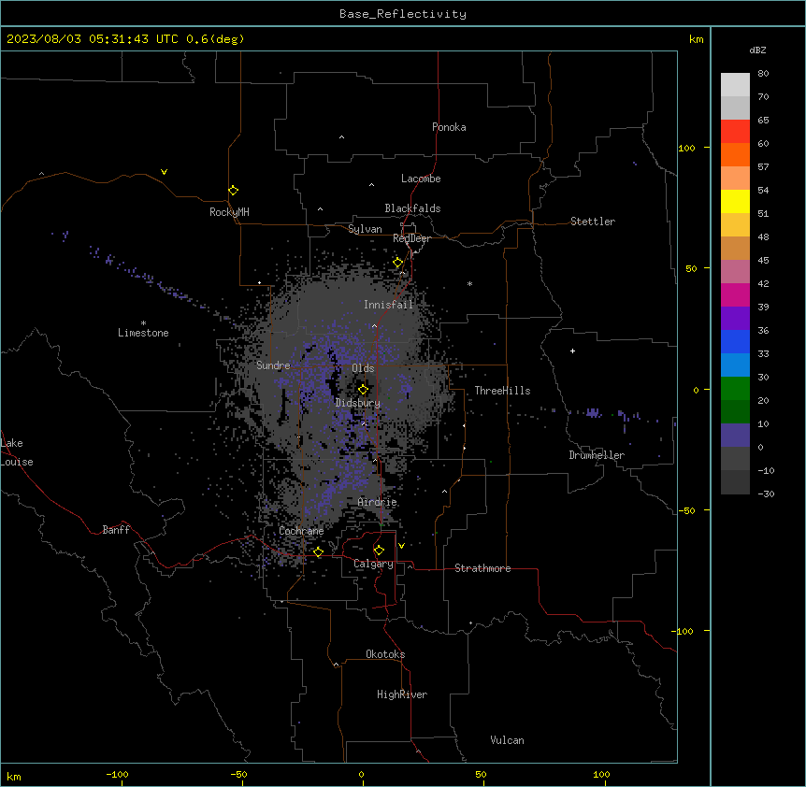Select the dark gray -30 to -10 swatch
Image resolution: width=806 pixels, height=787 pixels.
pyautogui.click(x=735, y=482)
